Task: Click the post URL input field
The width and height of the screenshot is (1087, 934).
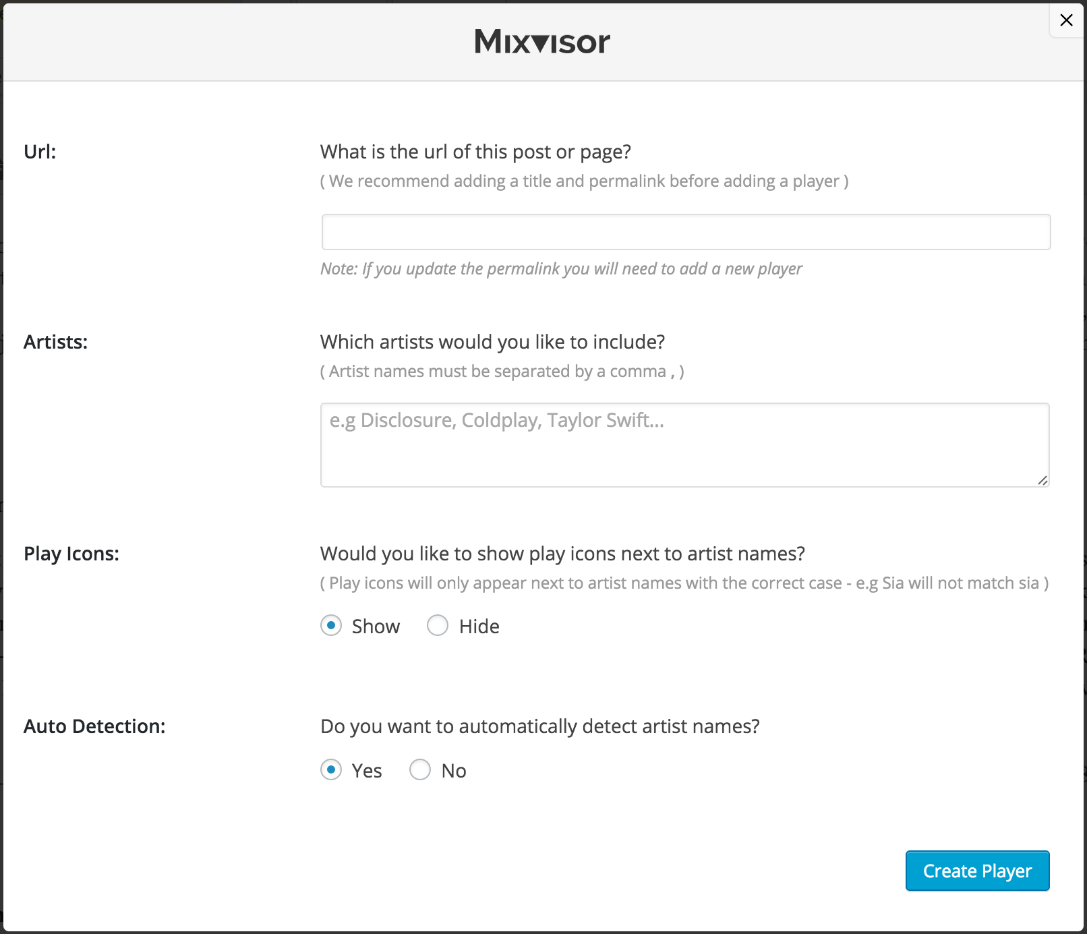Action: click(686, 232)
